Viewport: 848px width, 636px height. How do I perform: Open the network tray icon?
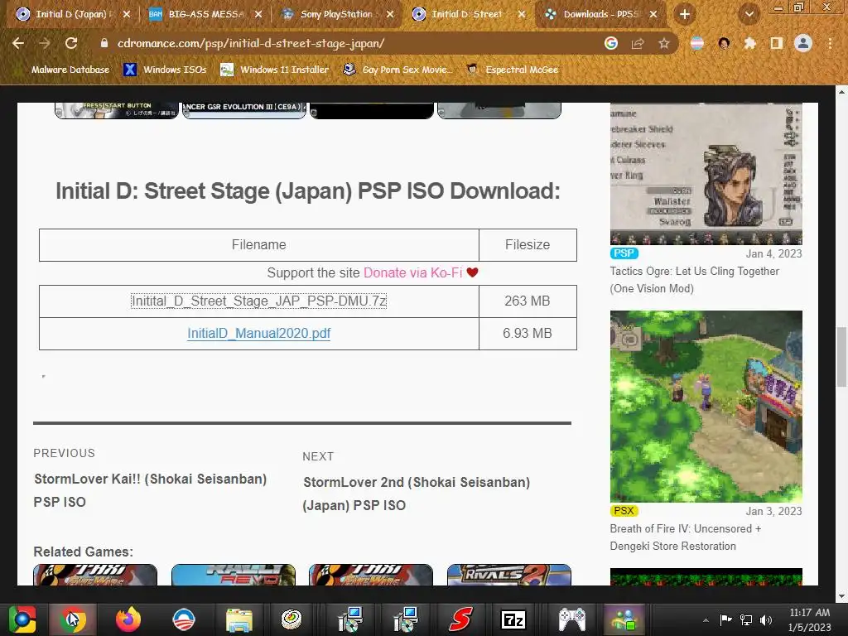pyautogui.click(x=746, y=620)
